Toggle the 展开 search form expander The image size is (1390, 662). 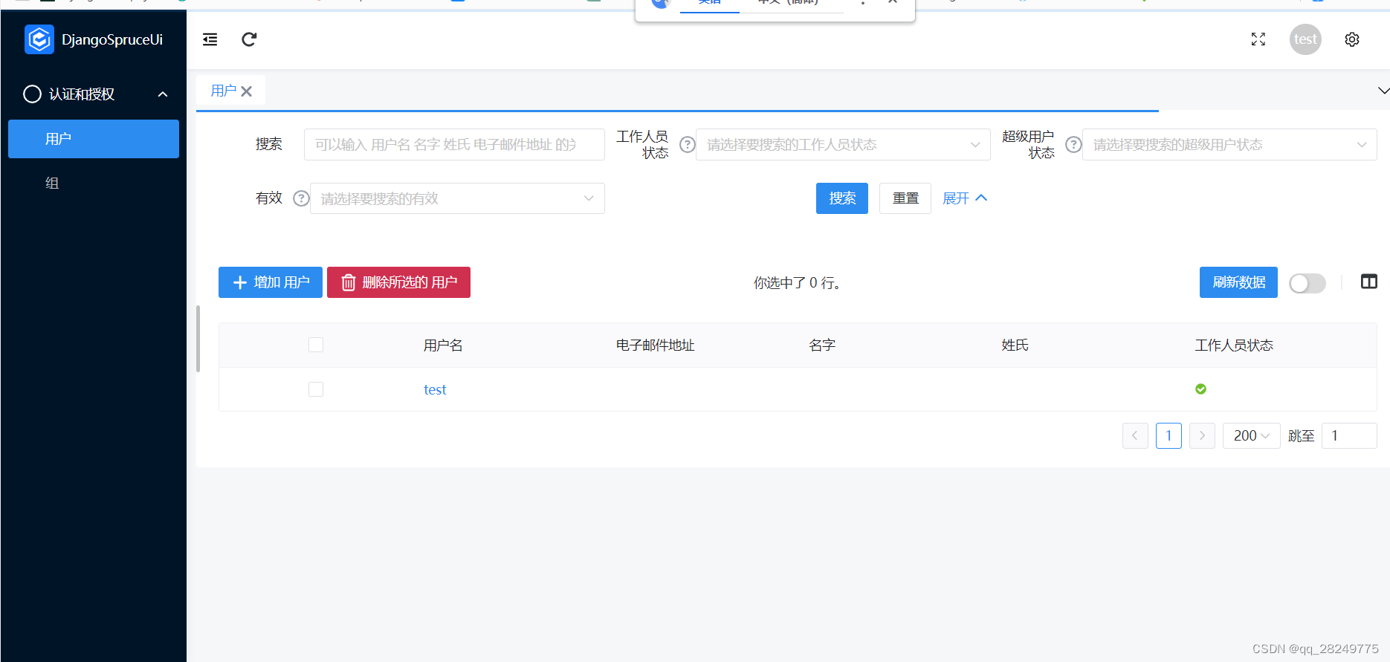(965, 198)
